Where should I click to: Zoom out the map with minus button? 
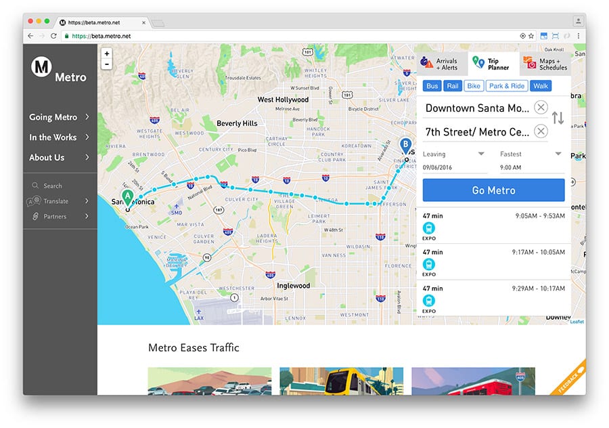pos(107,64)
